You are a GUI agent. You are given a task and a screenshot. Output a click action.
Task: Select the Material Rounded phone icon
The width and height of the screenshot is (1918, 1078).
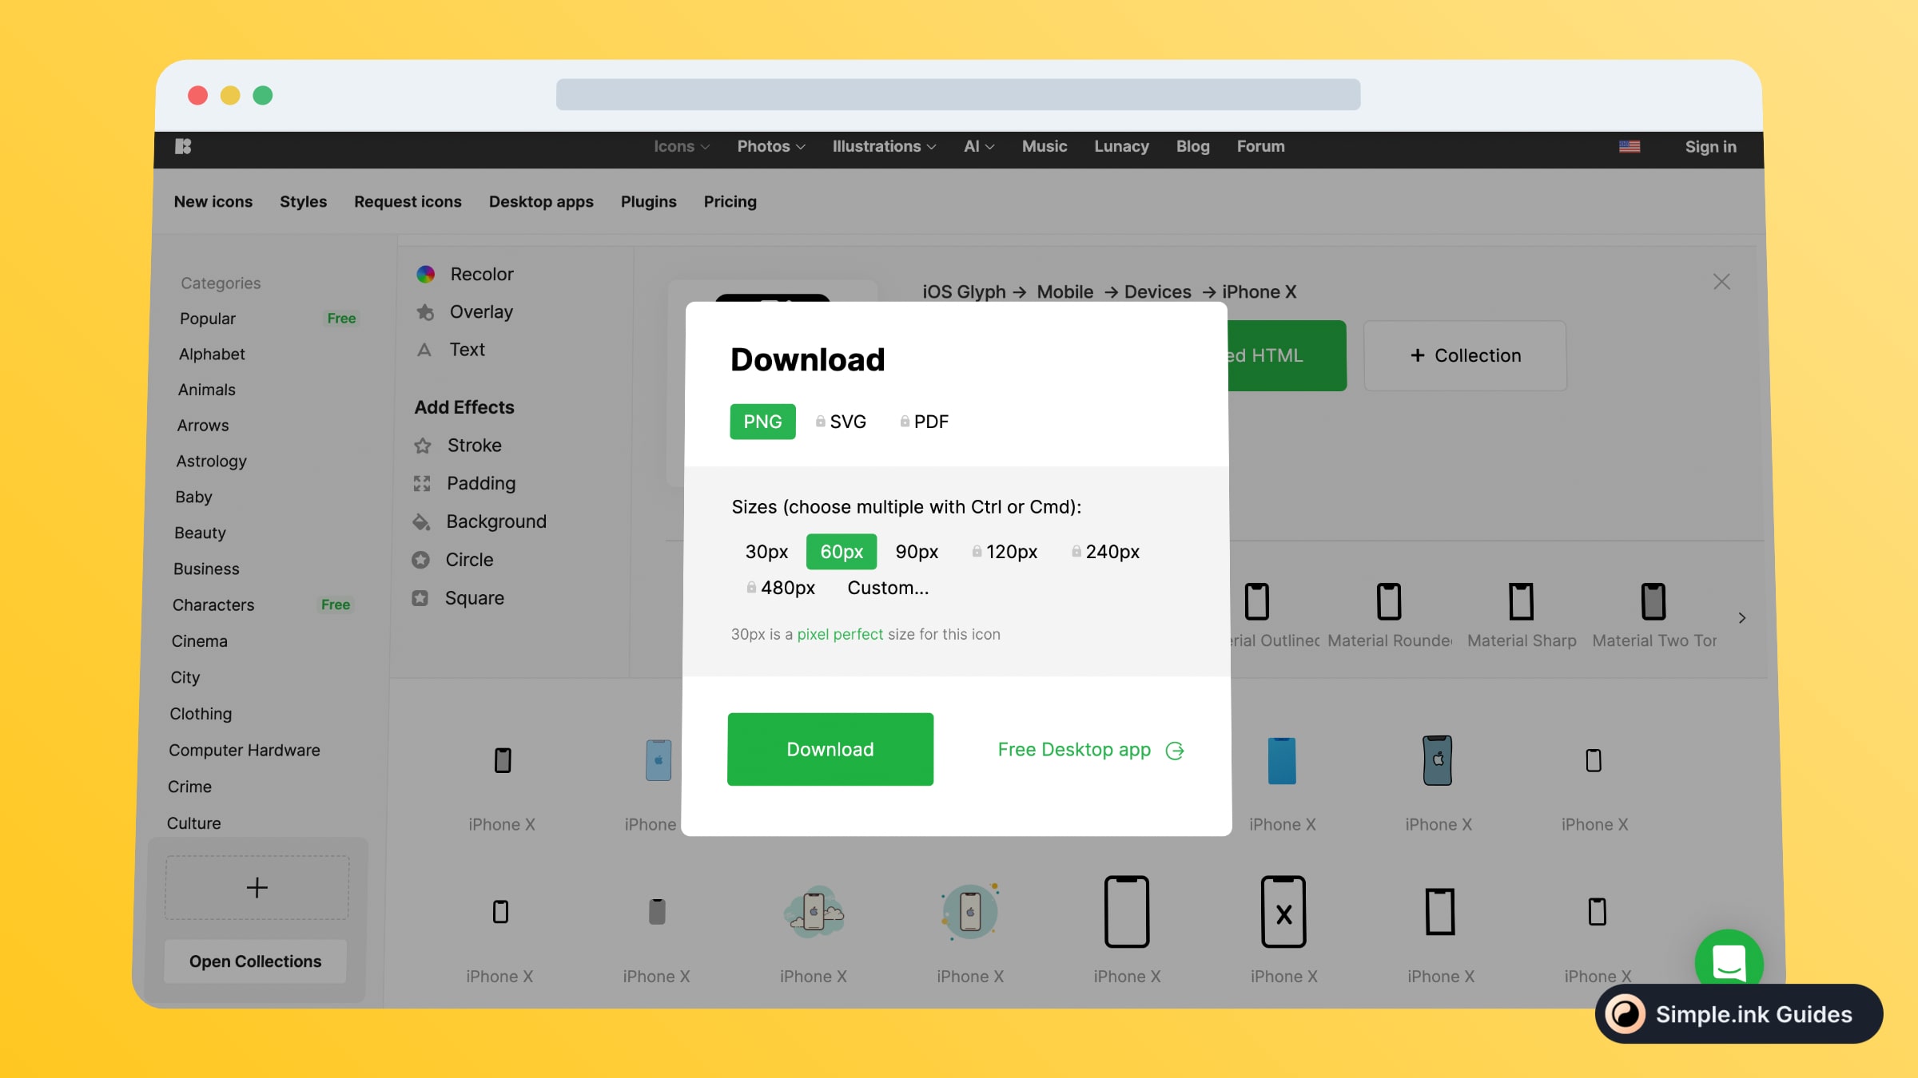(1389, 601)
